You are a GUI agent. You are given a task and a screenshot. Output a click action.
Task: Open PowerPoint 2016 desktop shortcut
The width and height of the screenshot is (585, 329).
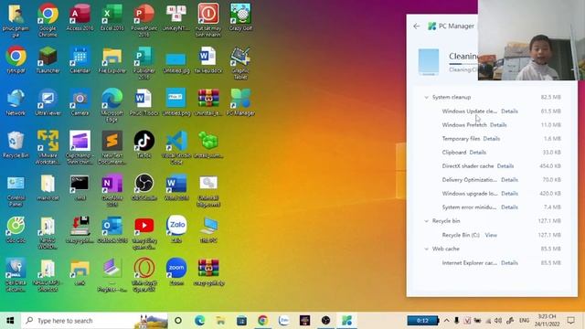pos(144,20)
